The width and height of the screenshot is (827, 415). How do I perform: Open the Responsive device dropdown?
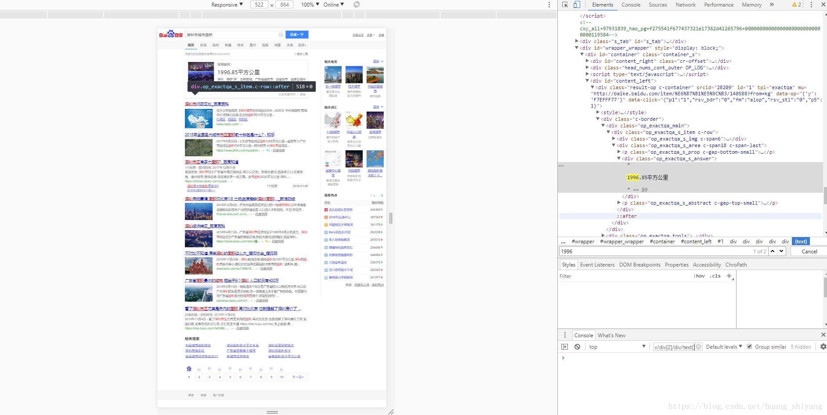click(227, 4)
